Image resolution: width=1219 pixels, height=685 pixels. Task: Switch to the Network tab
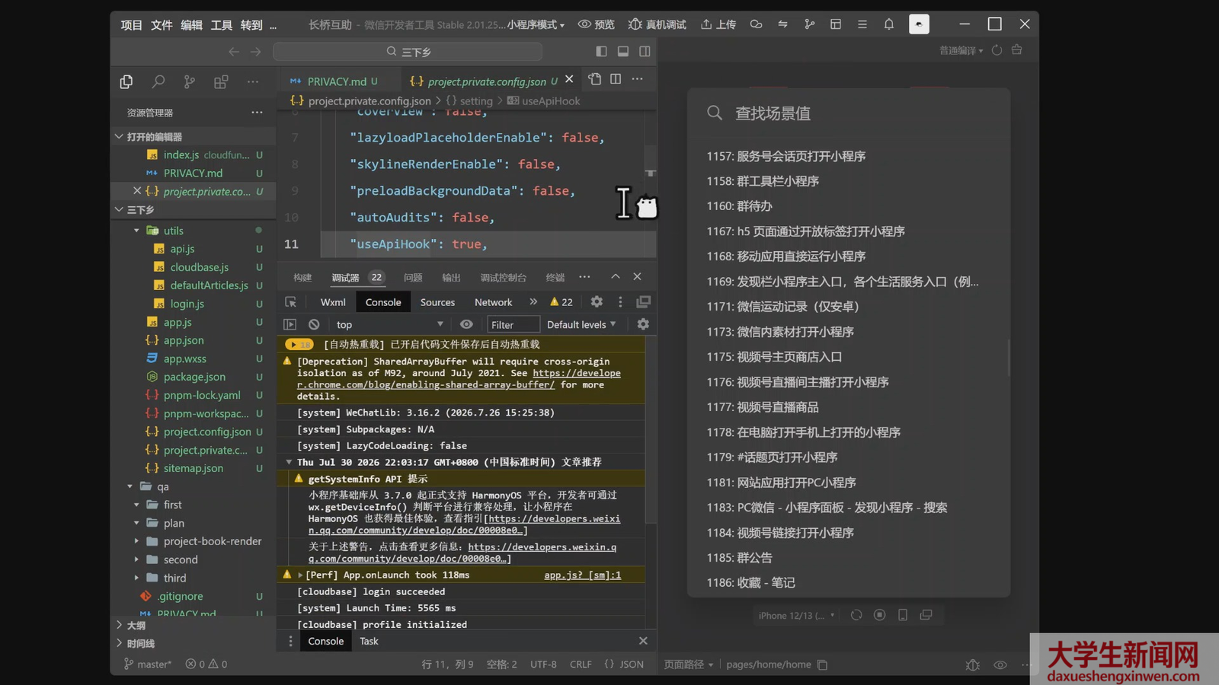[493, 302]
